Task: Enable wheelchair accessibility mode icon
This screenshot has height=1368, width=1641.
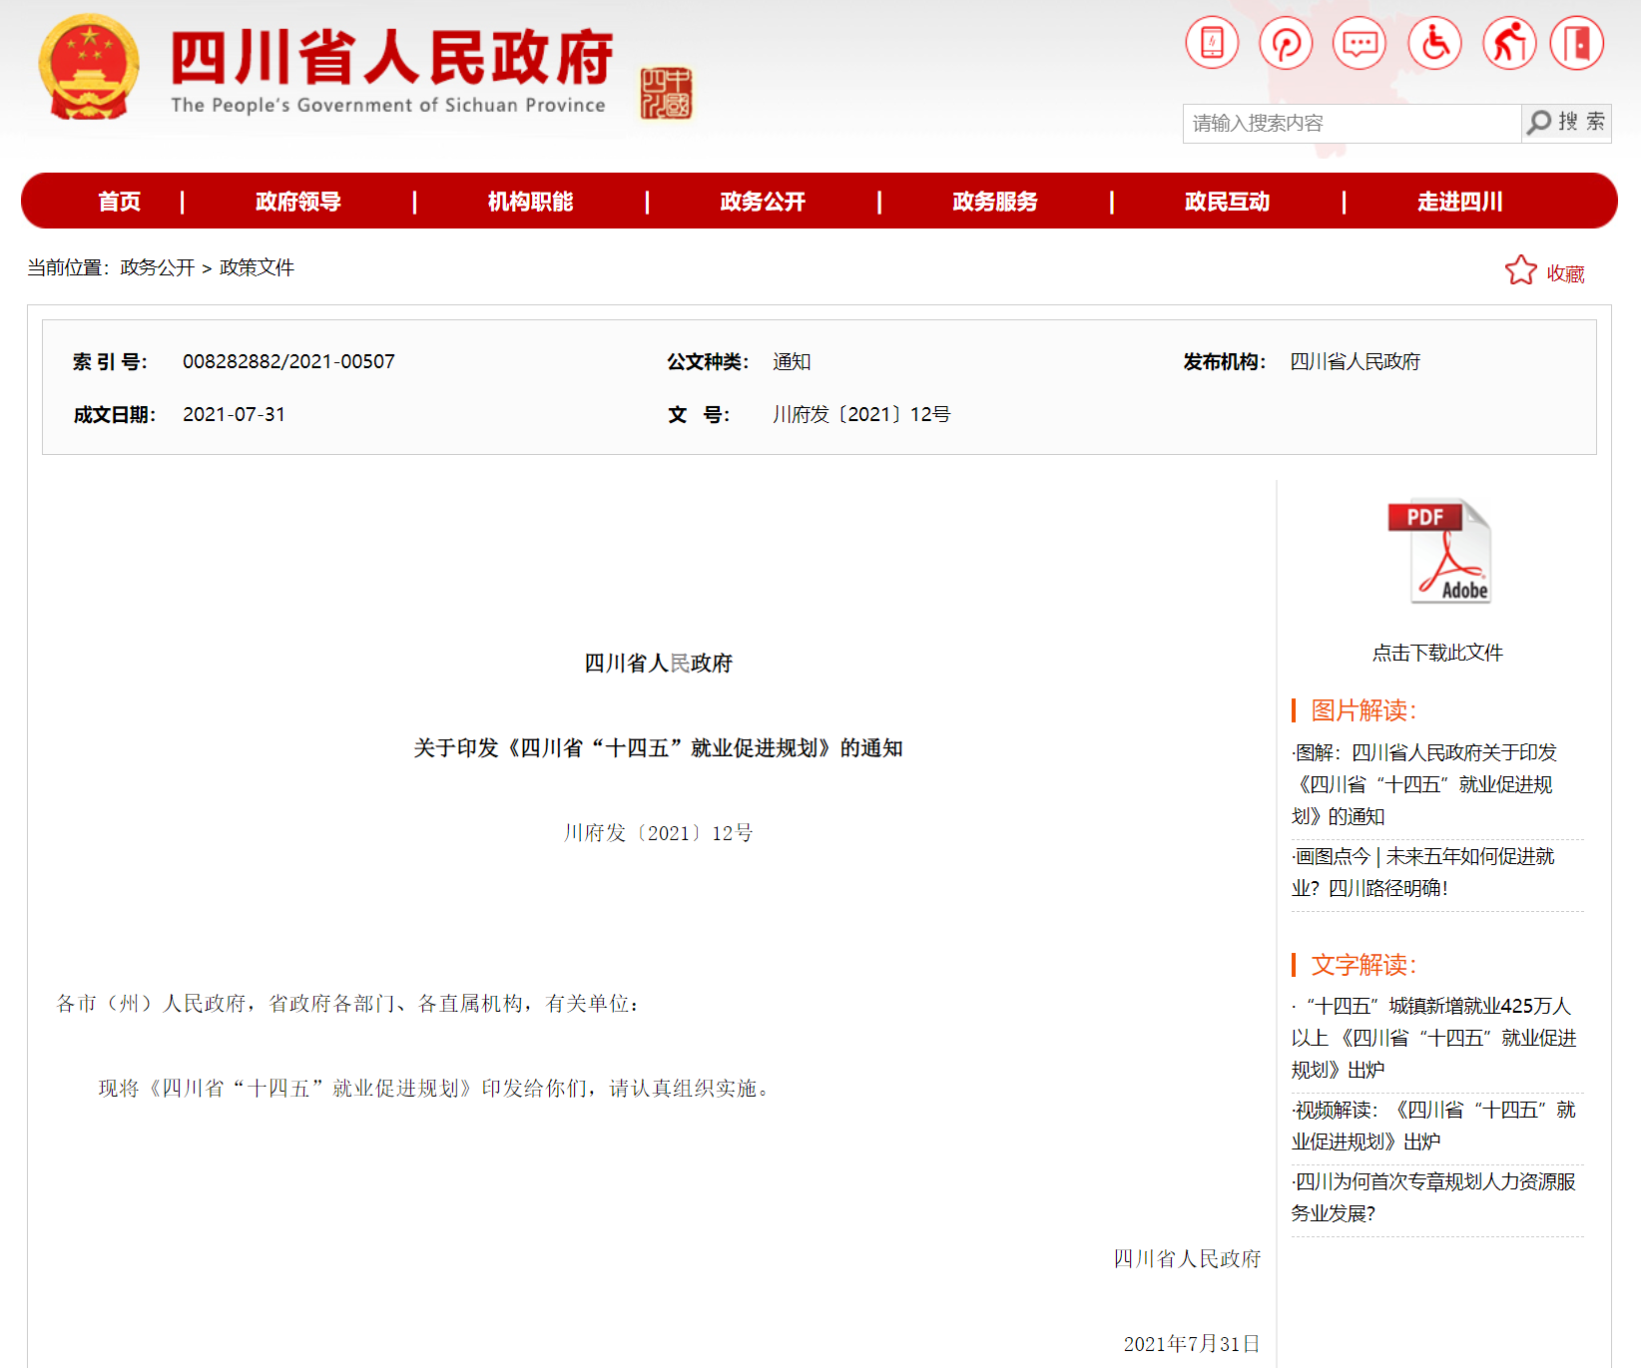Action: point(1434,44)
